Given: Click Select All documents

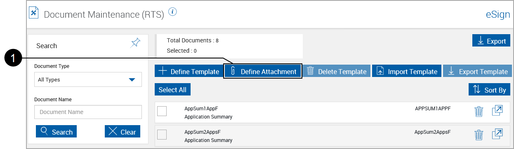Looking at the screenshot, I should pyautogui.click(x=172, y=90).
